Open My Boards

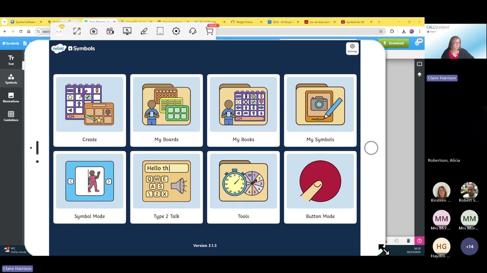(166, 110)
